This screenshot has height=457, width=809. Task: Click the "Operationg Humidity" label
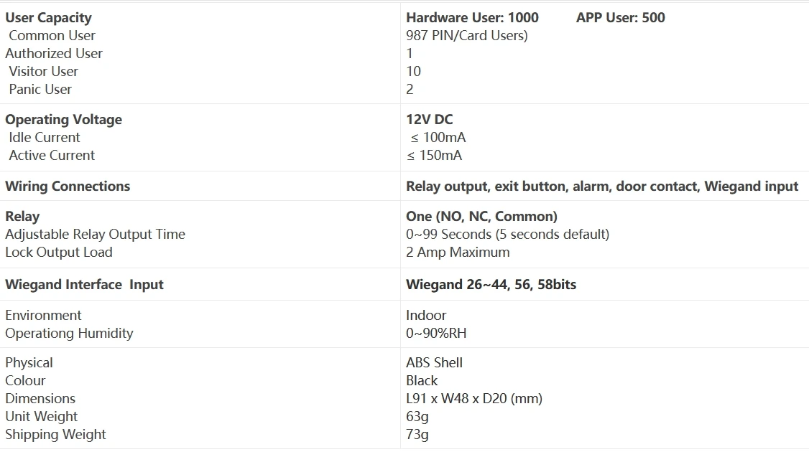click(69, 333)
